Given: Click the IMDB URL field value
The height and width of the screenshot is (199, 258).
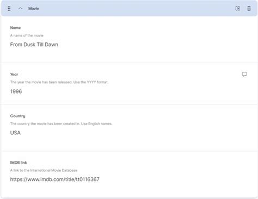Looking at the screenshot, I should (54, 179).
